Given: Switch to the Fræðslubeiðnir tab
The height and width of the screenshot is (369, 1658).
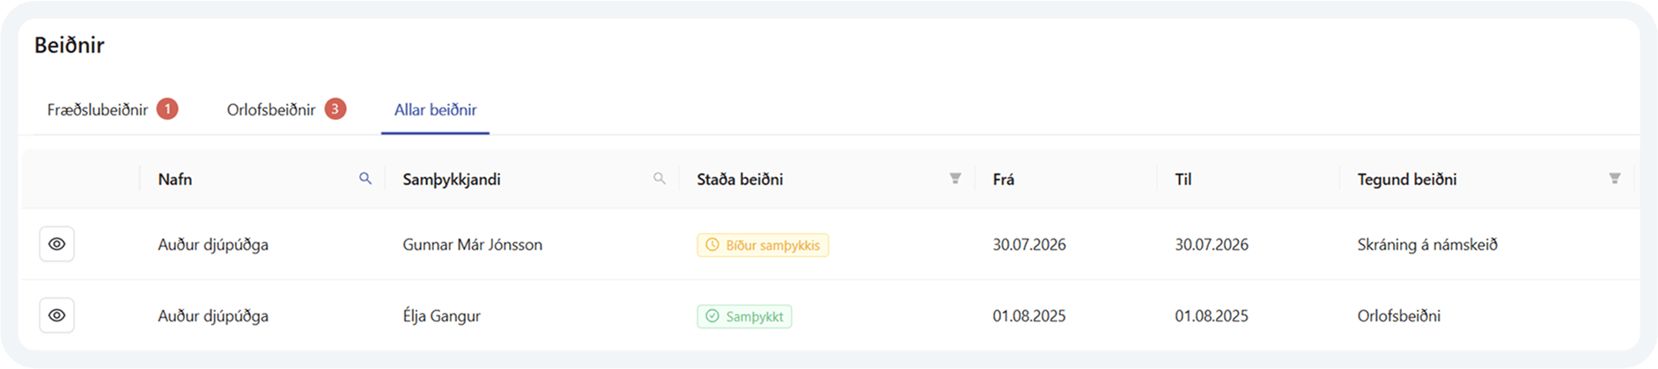Looking at the screenshot, I should pos(98,110).
